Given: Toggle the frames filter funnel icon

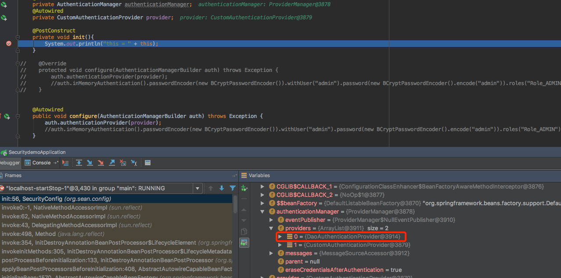Looking at the screenshot, I should [x=233, y=188].
